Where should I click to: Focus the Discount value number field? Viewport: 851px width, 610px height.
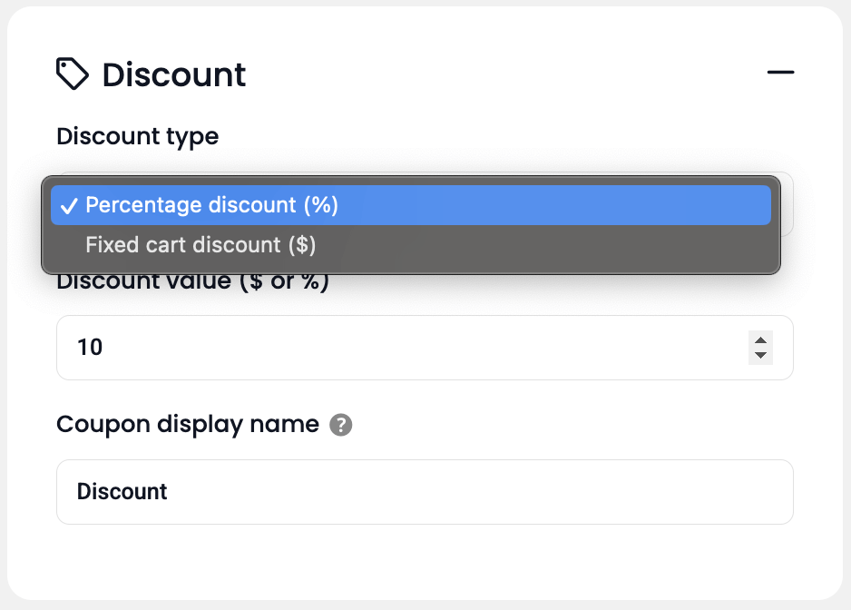pyautogui.click(x=408, y=347)
